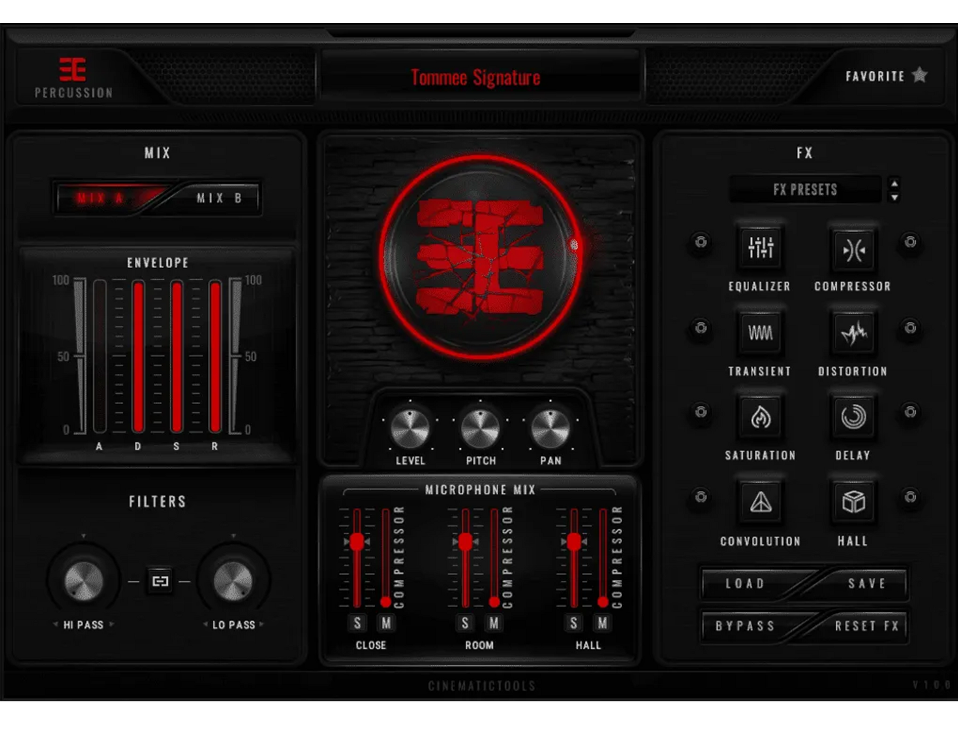Toggle power button beside Delay
This screenshot has height=740, width=958.
pos(910,411)
